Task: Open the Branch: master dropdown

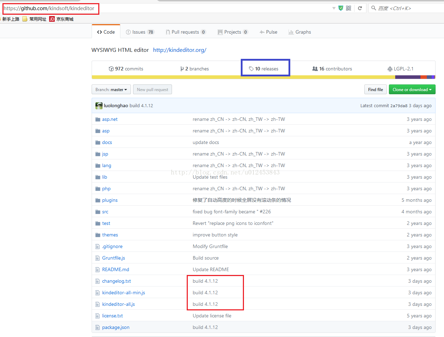Action: (111, 89)
